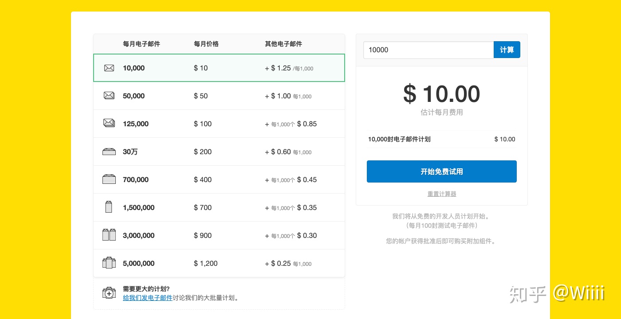The height and width of the screenshot is (319, 621).
Task: Click the 您的帐户获得批准后即可购买附加组件 note
Action: pyautogui.click(x=442, y=241)
